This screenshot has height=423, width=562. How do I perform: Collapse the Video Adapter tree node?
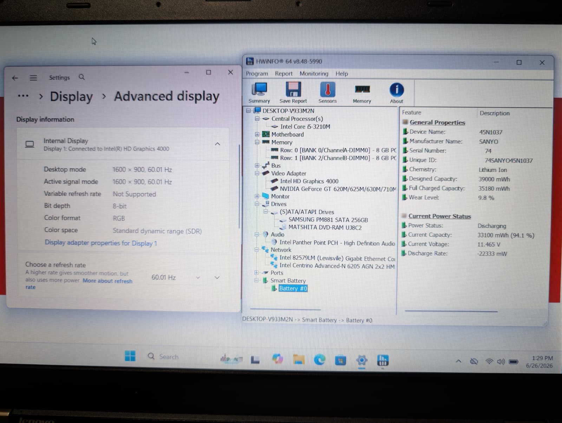coord(257,173)
